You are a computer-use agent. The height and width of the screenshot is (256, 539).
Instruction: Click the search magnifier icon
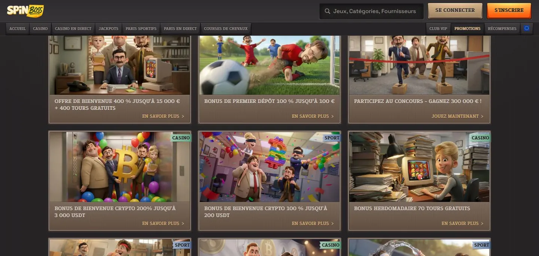(328, 11)
